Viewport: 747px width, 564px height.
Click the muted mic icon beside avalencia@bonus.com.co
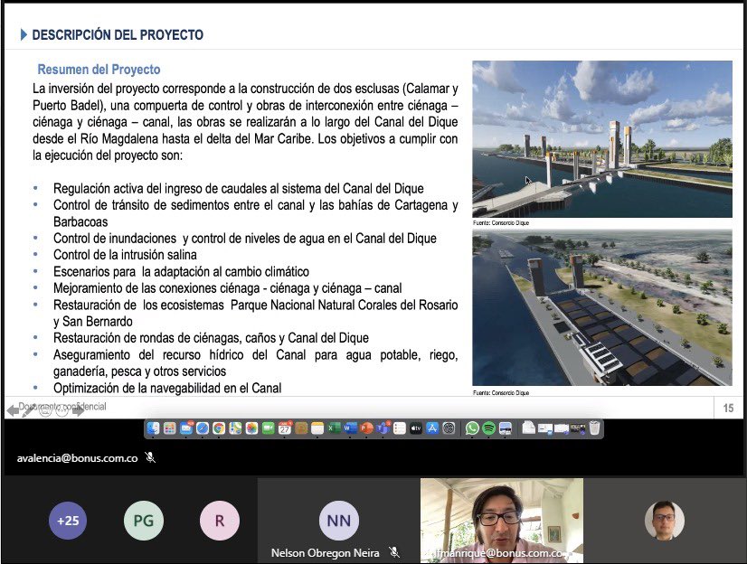click(150, 458)
